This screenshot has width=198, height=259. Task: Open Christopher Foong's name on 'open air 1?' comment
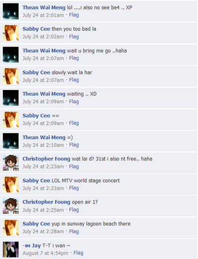pos(47,202)
